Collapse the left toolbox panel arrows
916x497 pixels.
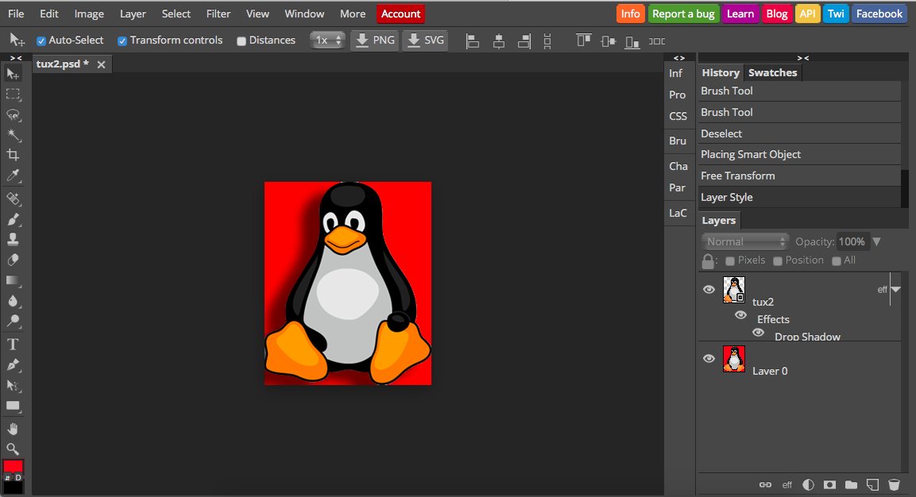coord(16,58)
